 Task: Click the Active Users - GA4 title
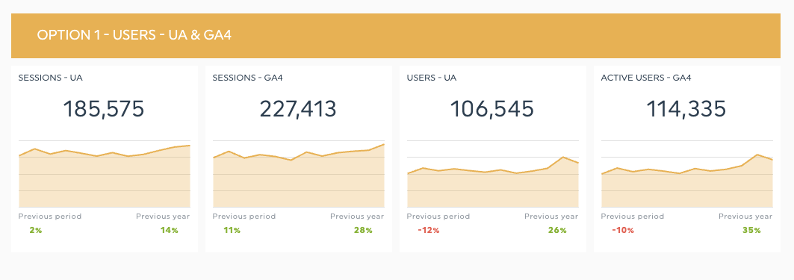[x=646, y=78]
